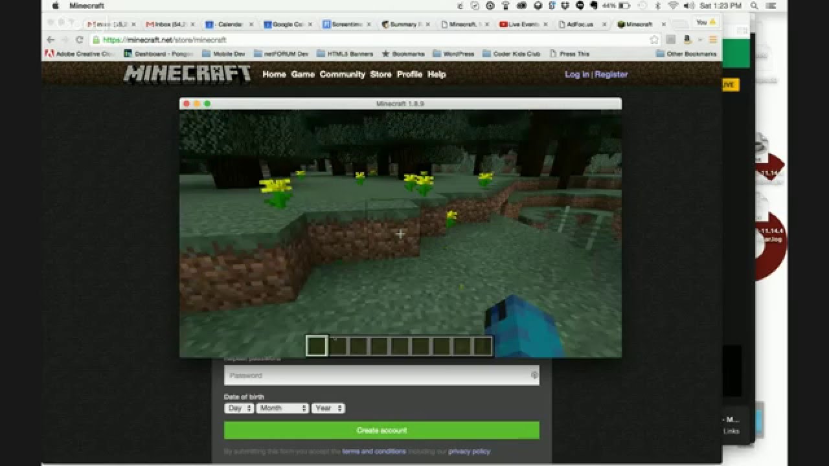
Task: Click the menu bar date and time
Action: [720, 6]
